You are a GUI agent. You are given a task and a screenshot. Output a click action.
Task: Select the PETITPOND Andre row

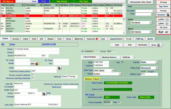click(x=61, y=21)
